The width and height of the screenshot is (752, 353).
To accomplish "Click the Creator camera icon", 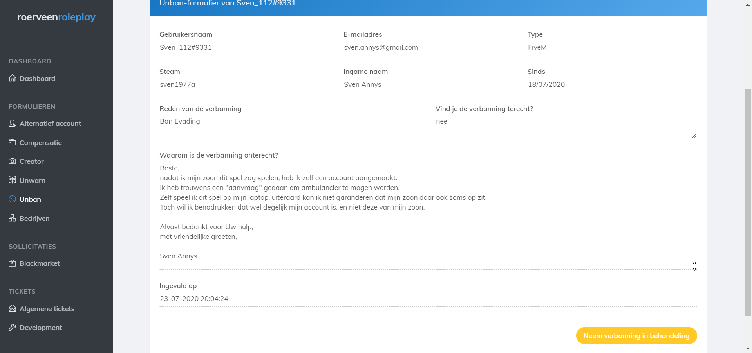I will [x=13, y=161].
